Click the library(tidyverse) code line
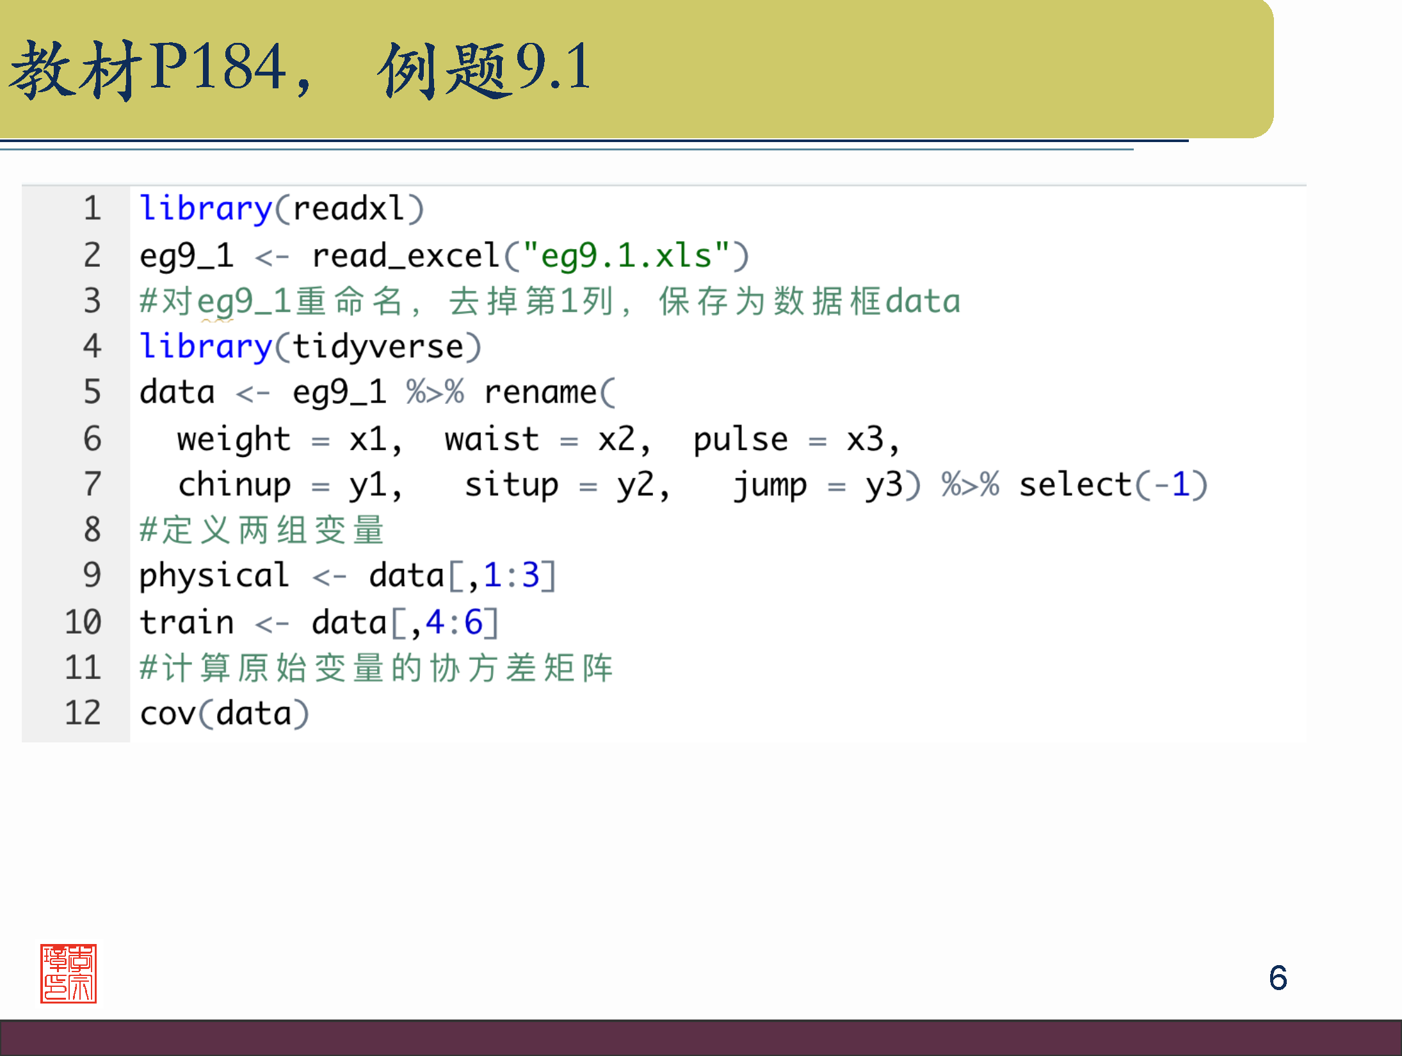The image size is (1402, 1056). (310, 347)
